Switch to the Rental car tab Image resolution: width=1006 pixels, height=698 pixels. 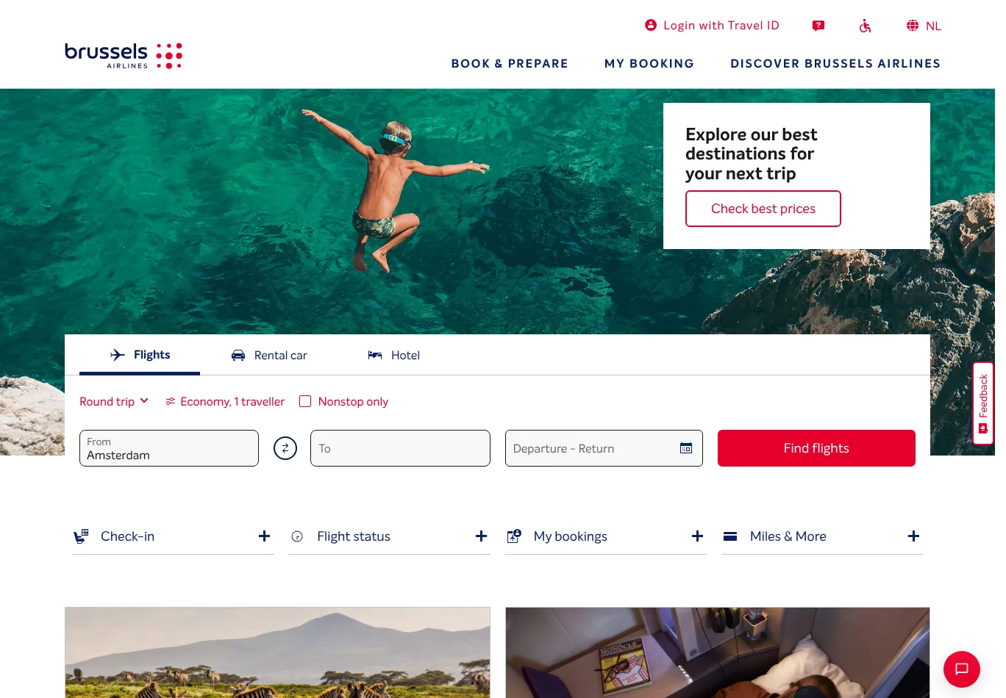(269, 356)
